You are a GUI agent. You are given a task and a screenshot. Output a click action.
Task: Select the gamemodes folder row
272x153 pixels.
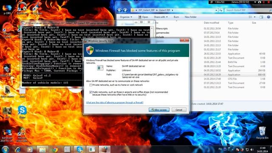(x=210, y=33)
